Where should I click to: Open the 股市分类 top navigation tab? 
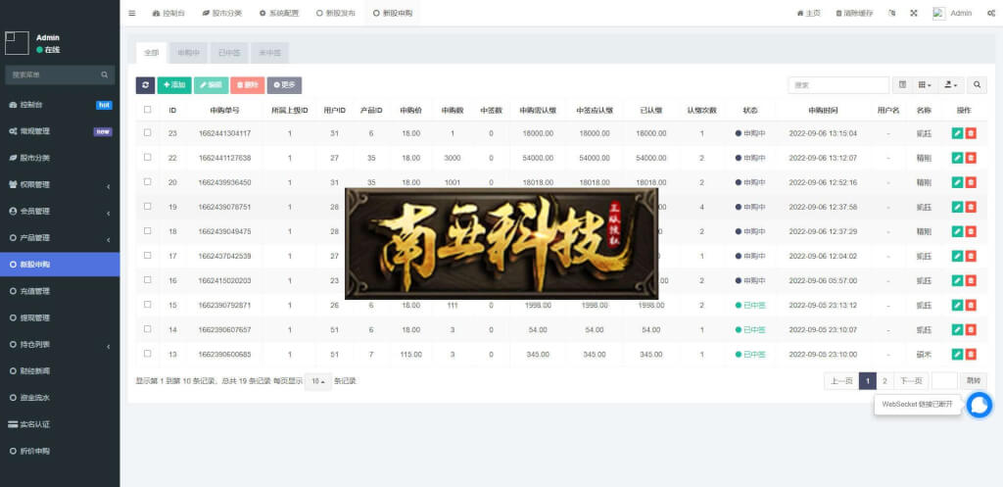tap(222, 13)
